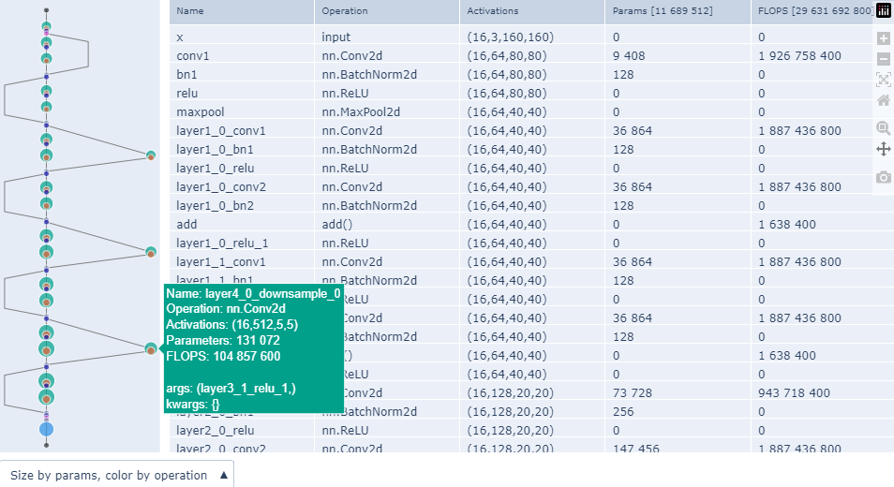Click the layer4_0_downsample_0 graph node next to the tooltip
This screenshot has width=894, height=487.
151,348
